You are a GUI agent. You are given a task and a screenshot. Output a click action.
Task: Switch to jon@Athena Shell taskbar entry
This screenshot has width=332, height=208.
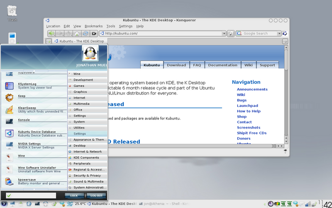click(x=164, y=204)
